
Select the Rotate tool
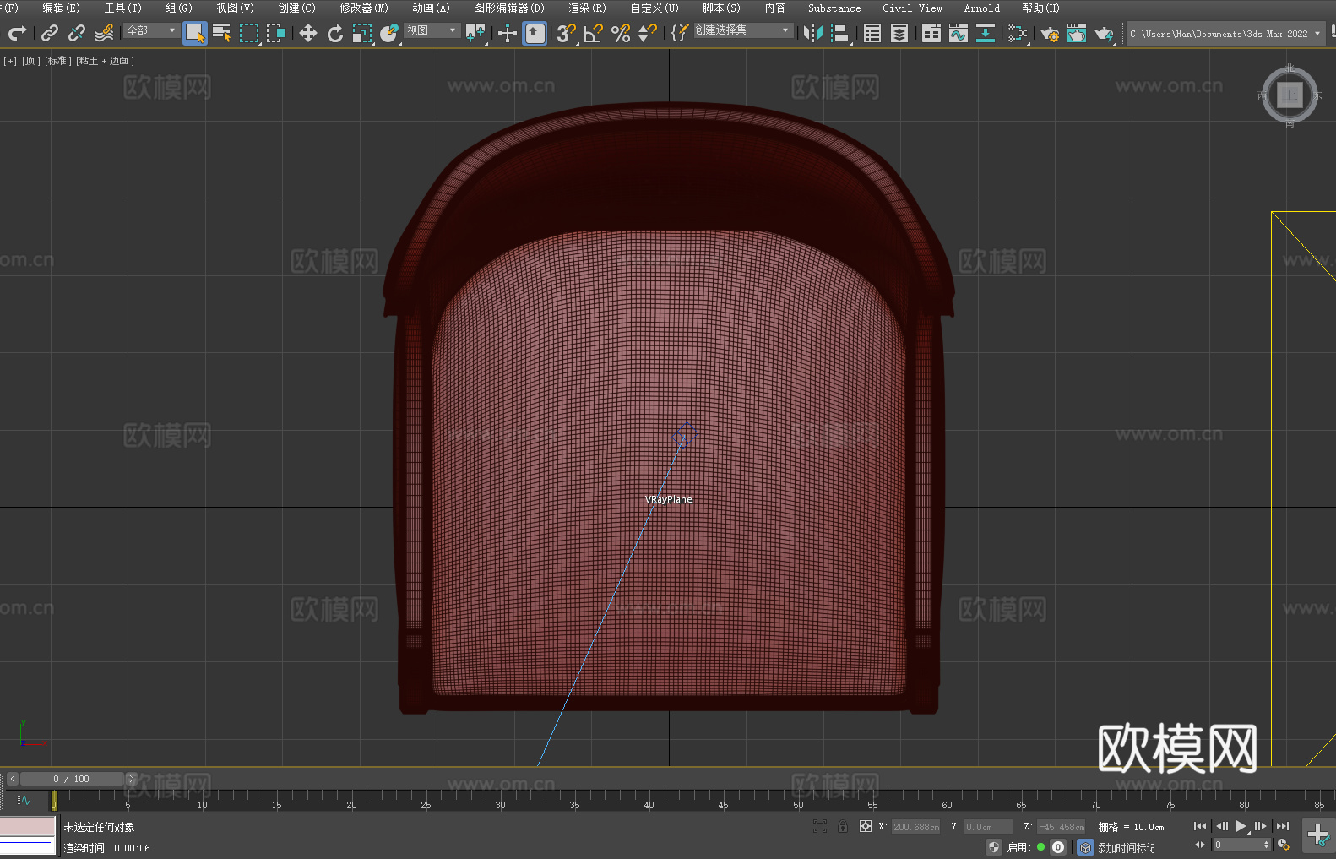[x=335, y=33]
